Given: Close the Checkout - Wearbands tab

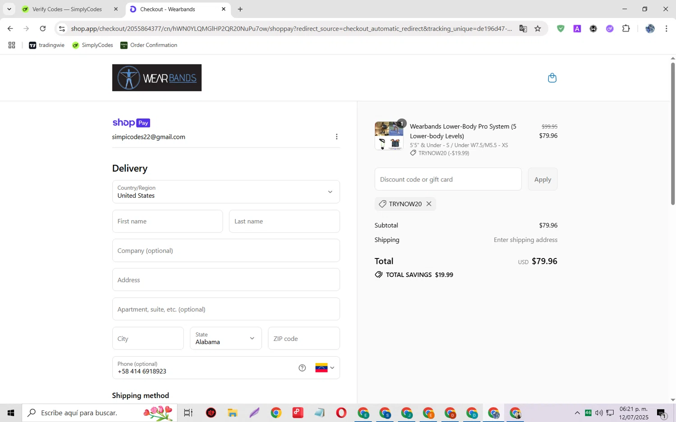Looking at the screenshot, I should (x=224, y=9).
